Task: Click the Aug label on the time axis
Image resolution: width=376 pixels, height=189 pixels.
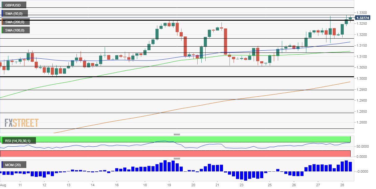Action: click(3, 185)
